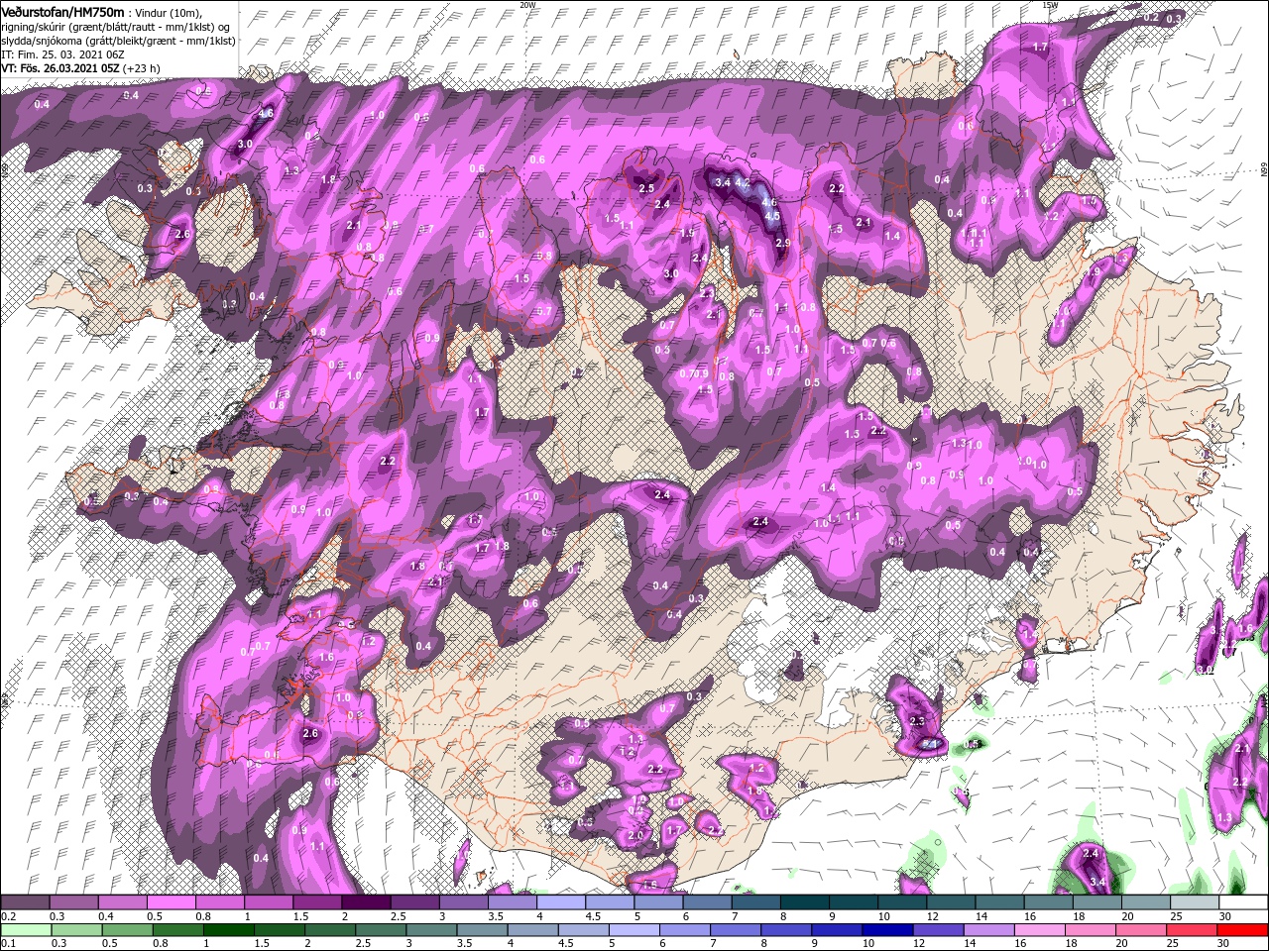The width and height of the screenshot is (1269, 951).
Task: Pick the light periwinkle 4–4.5 snow swatch
Action: 560,902
